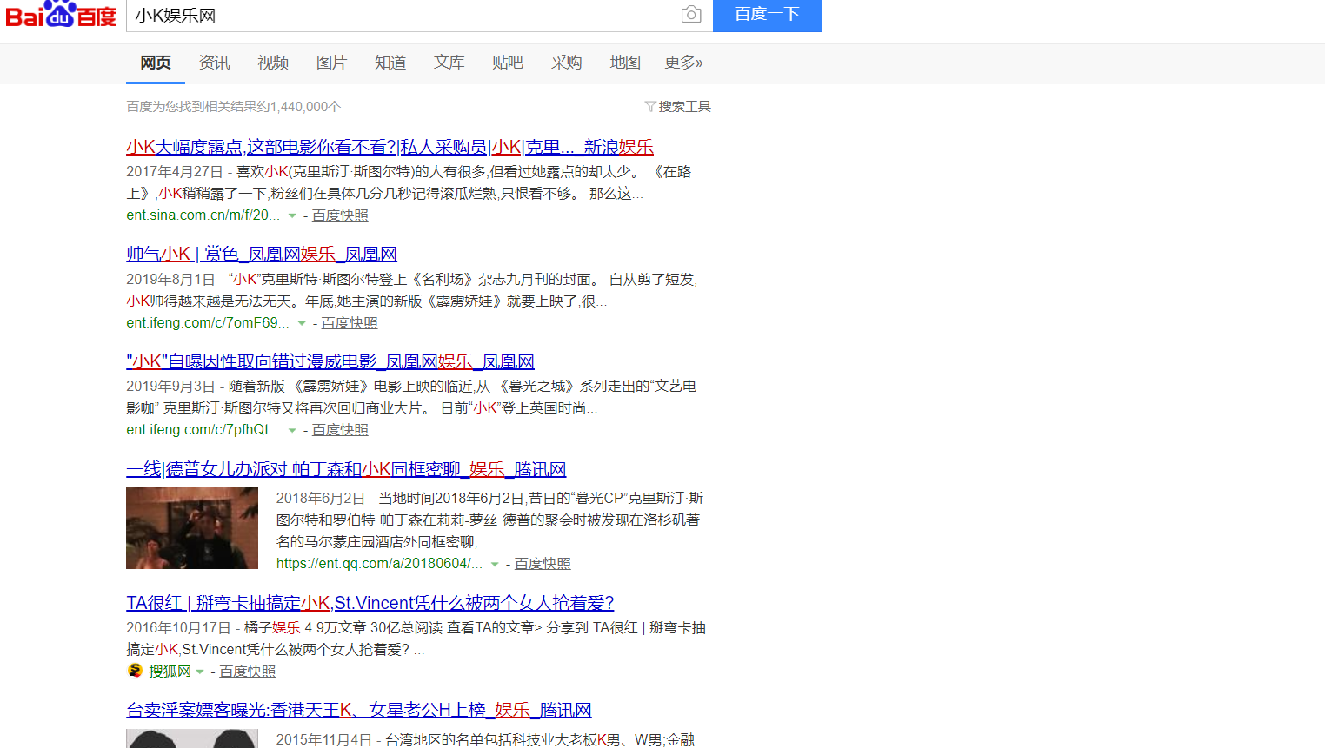Click the ent.ifeng.com/c/7omF69... URL
This screenshot has height=748, width=1325.
[x=208, y=323]
